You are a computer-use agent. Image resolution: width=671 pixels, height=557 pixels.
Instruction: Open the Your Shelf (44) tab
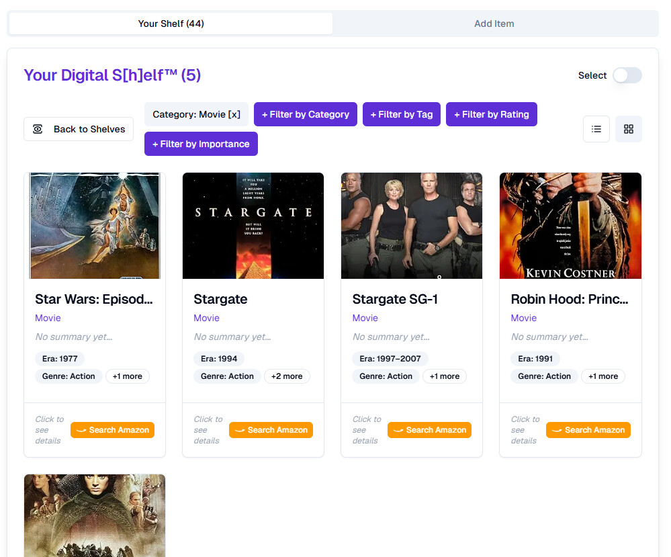click(x=171, y=24)
